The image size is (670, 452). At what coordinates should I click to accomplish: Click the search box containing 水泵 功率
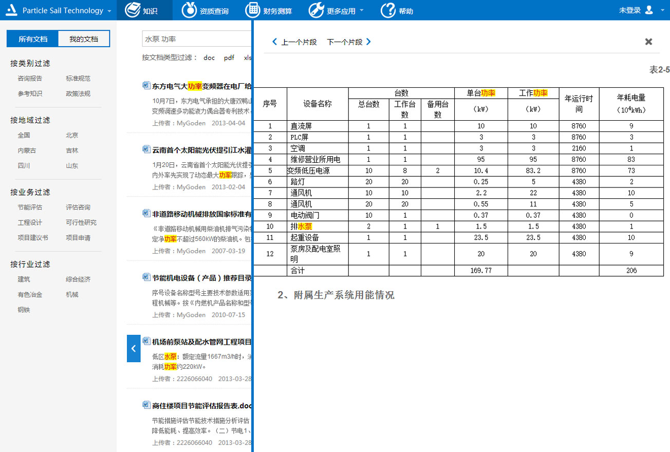point(196,39)
